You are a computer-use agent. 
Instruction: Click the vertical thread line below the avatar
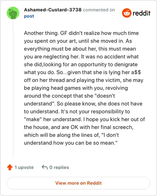(x=13, y=89)
